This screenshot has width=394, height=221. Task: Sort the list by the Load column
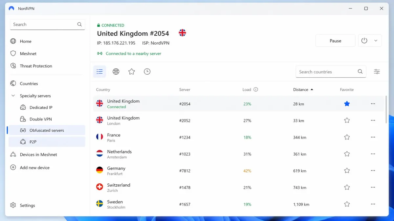(247, 90)
